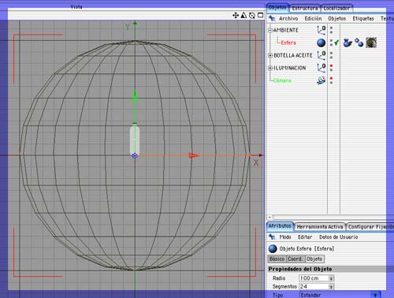
Task: Click the blue axis origin point
Action: (x=135, y=155)
